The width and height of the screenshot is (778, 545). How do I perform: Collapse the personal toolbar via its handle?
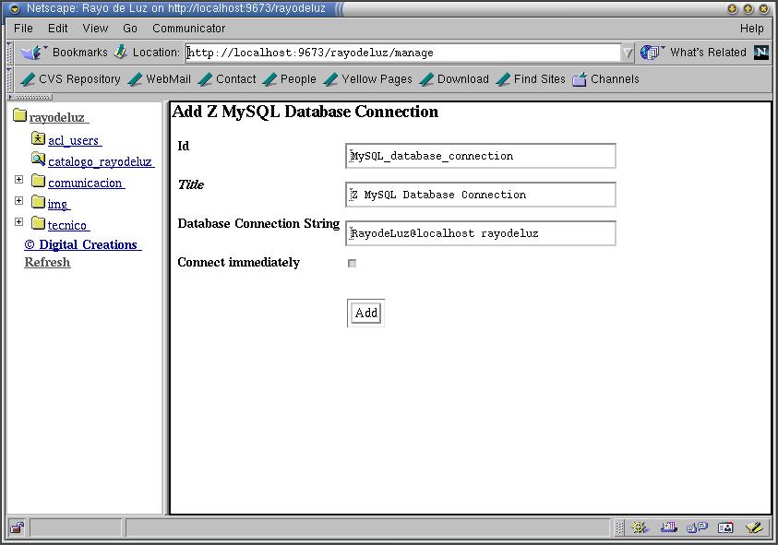click(x=9, y=79)
